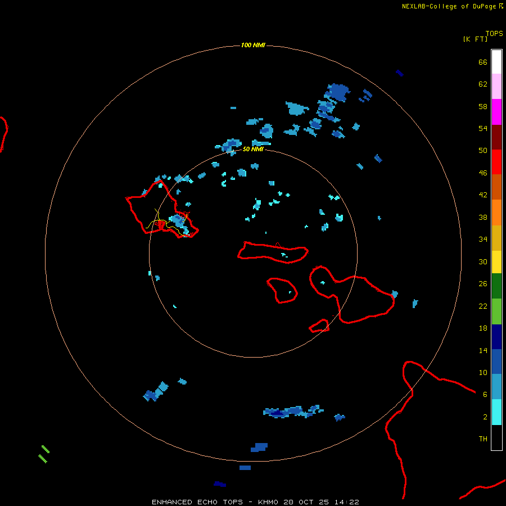Click the 30 value on the legend scale
Image resolution: width=506 pixels, height=506 pixels.
pyautogui.click(x=483, y=261)
